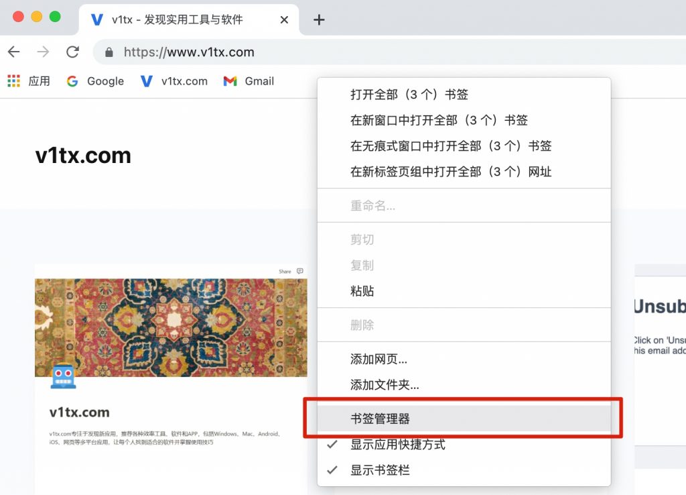Screen dimensions: 686x495
Task: Open a new tab with plus button
Action: pos(319,19)
